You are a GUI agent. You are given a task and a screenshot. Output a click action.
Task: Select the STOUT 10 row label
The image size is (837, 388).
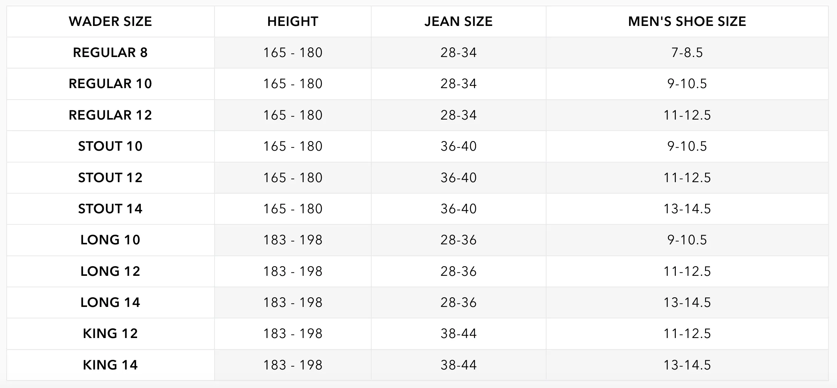pos(110,146)
